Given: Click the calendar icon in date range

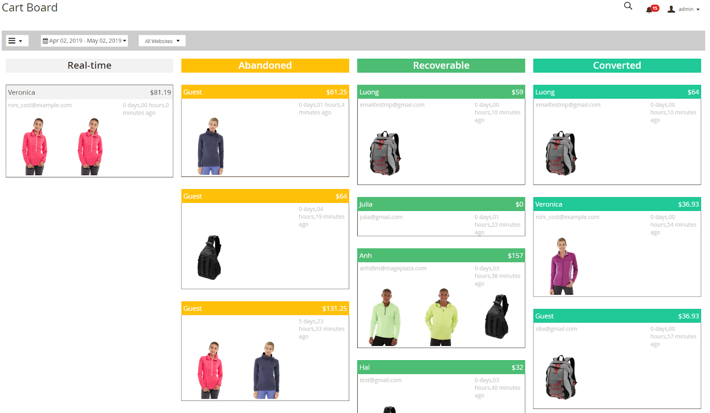Looking at the screenshot, I should click(x=45, y=41).
